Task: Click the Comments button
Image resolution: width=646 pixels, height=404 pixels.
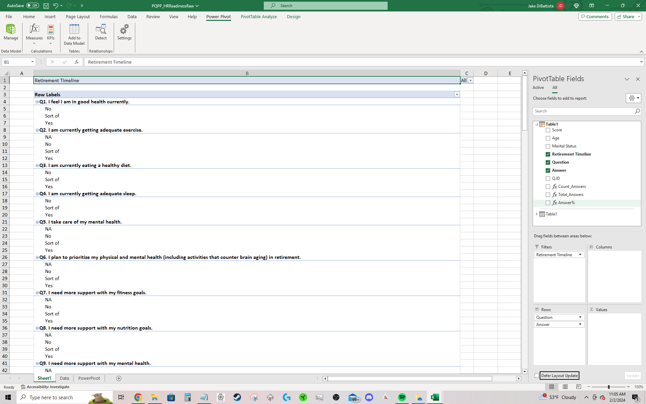Action: (x=595, y=17)
